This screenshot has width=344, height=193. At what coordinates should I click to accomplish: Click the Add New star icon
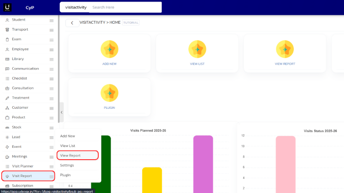tap(109, 49)
